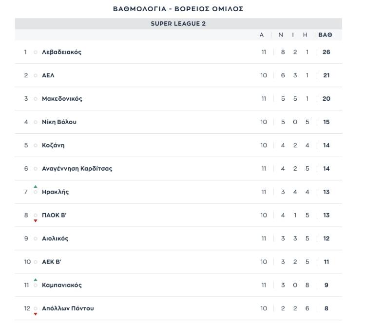
Task: Click the circle icon next to Λεβαδειακός
Action: click(x=36, y=52)
